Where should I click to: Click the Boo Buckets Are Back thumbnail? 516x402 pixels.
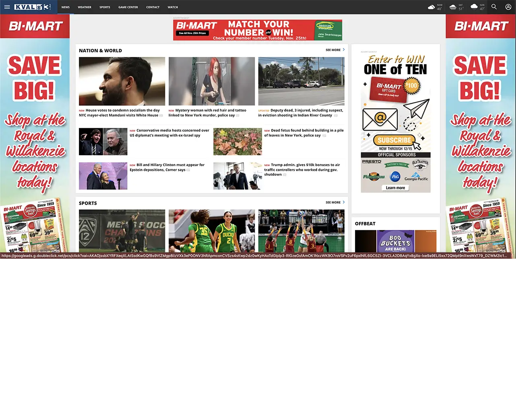click(x=396, y=241)
